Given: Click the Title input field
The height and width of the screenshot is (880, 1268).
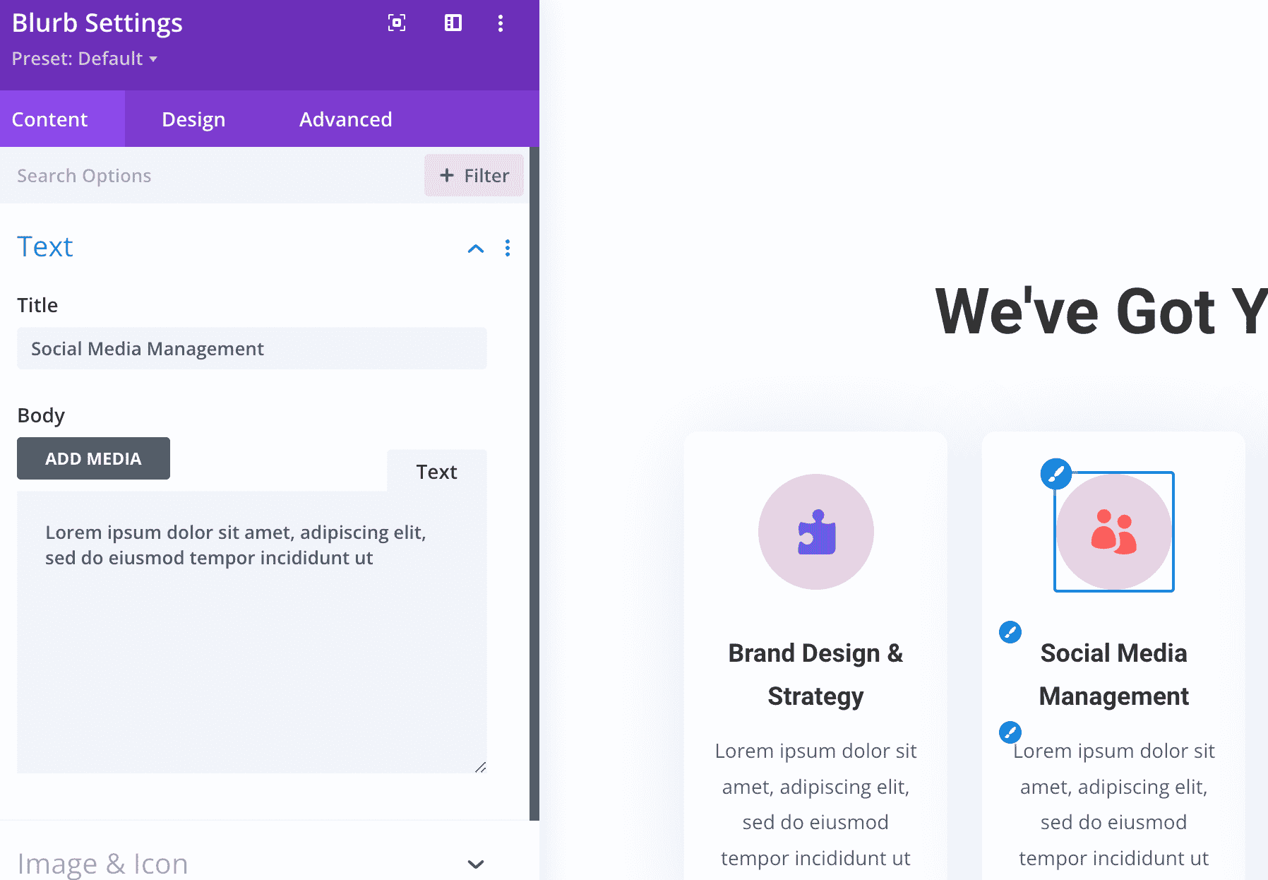Looking at the screenshot, I should tap(252, 348).
